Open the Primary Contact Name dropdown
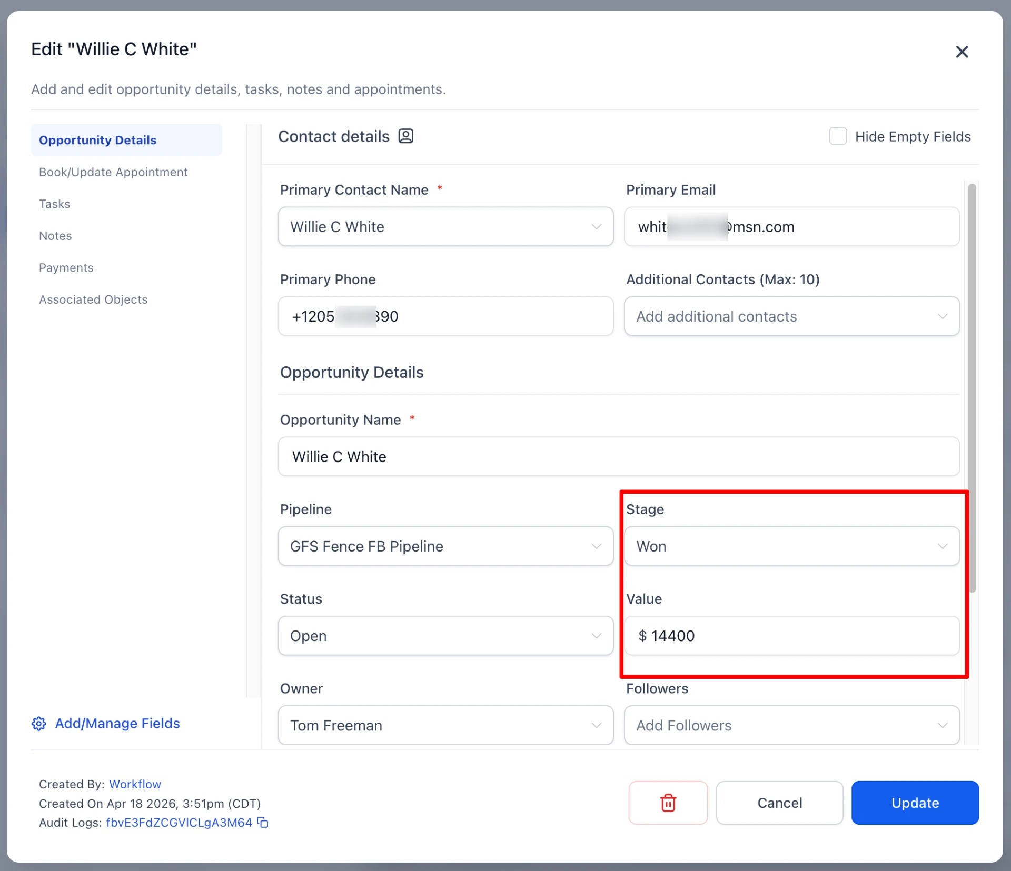The height and width of the screenshot is (871, 1011). [445, 227]
